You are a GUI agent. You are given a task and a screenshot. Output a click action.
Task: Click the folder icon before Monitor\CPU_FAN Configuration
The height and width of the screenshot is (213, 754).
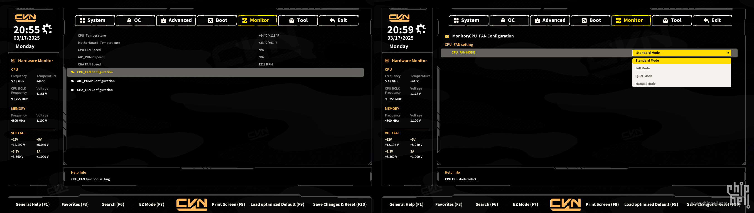(x=447, y=37)
